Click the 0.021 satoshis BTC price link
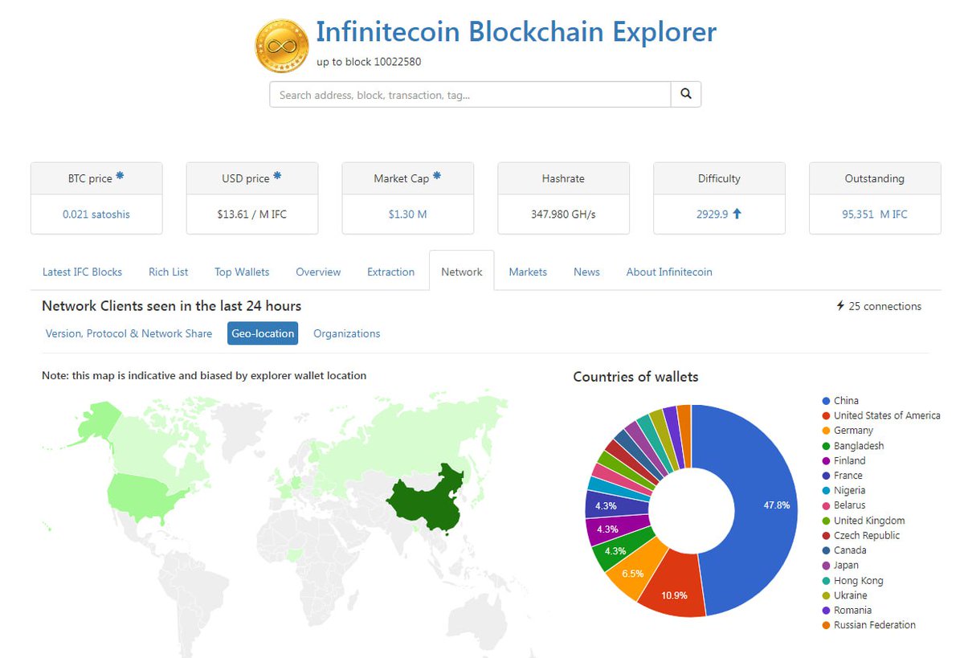964x658 pixels. pyautogui.click(x=96, y=215)
